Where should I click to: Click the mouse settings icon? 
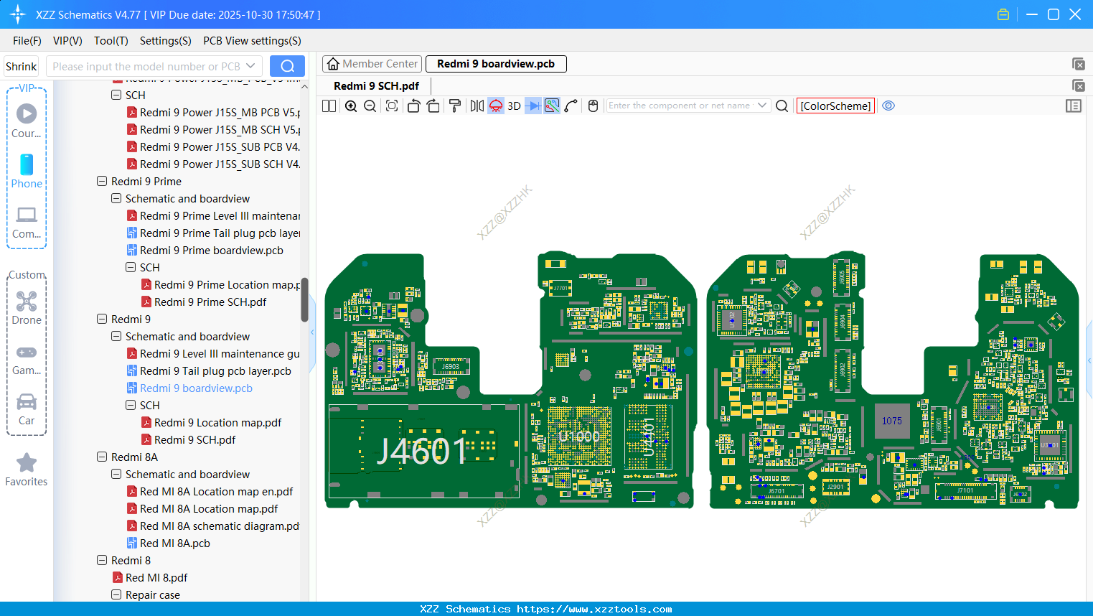[593, 106]
